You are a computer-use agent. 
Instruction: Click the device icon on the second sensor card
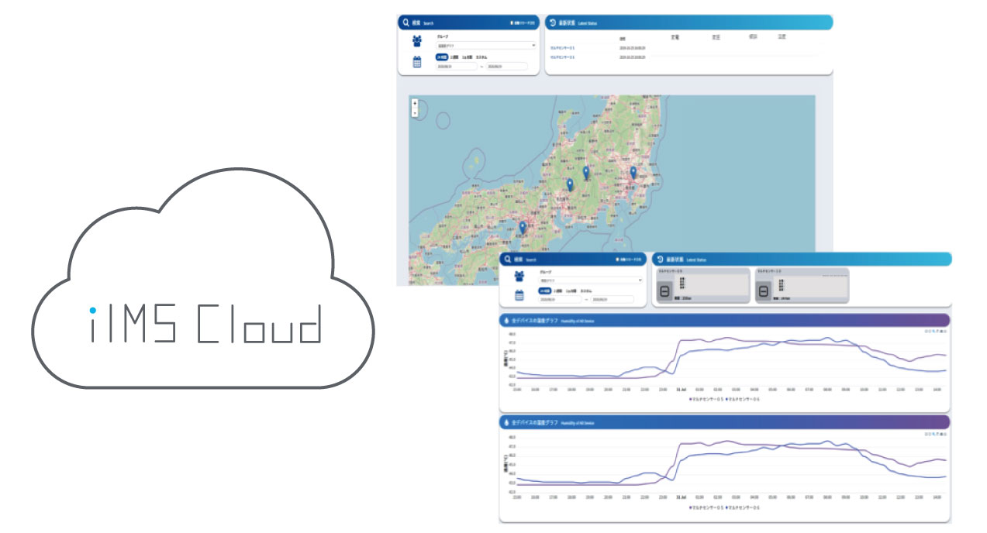tap(764, 291)
